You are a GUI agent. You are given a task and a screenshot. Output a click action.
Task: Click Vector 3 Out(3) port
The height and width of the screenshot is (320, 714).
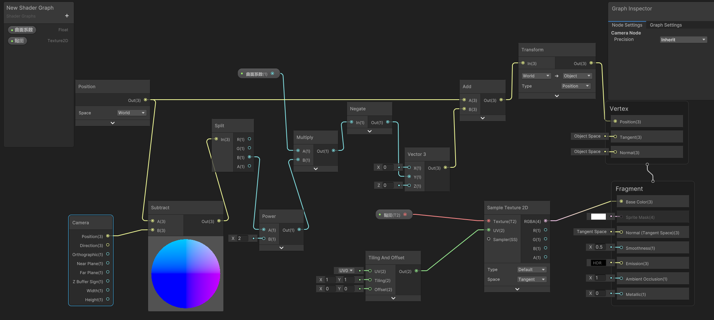445,168
